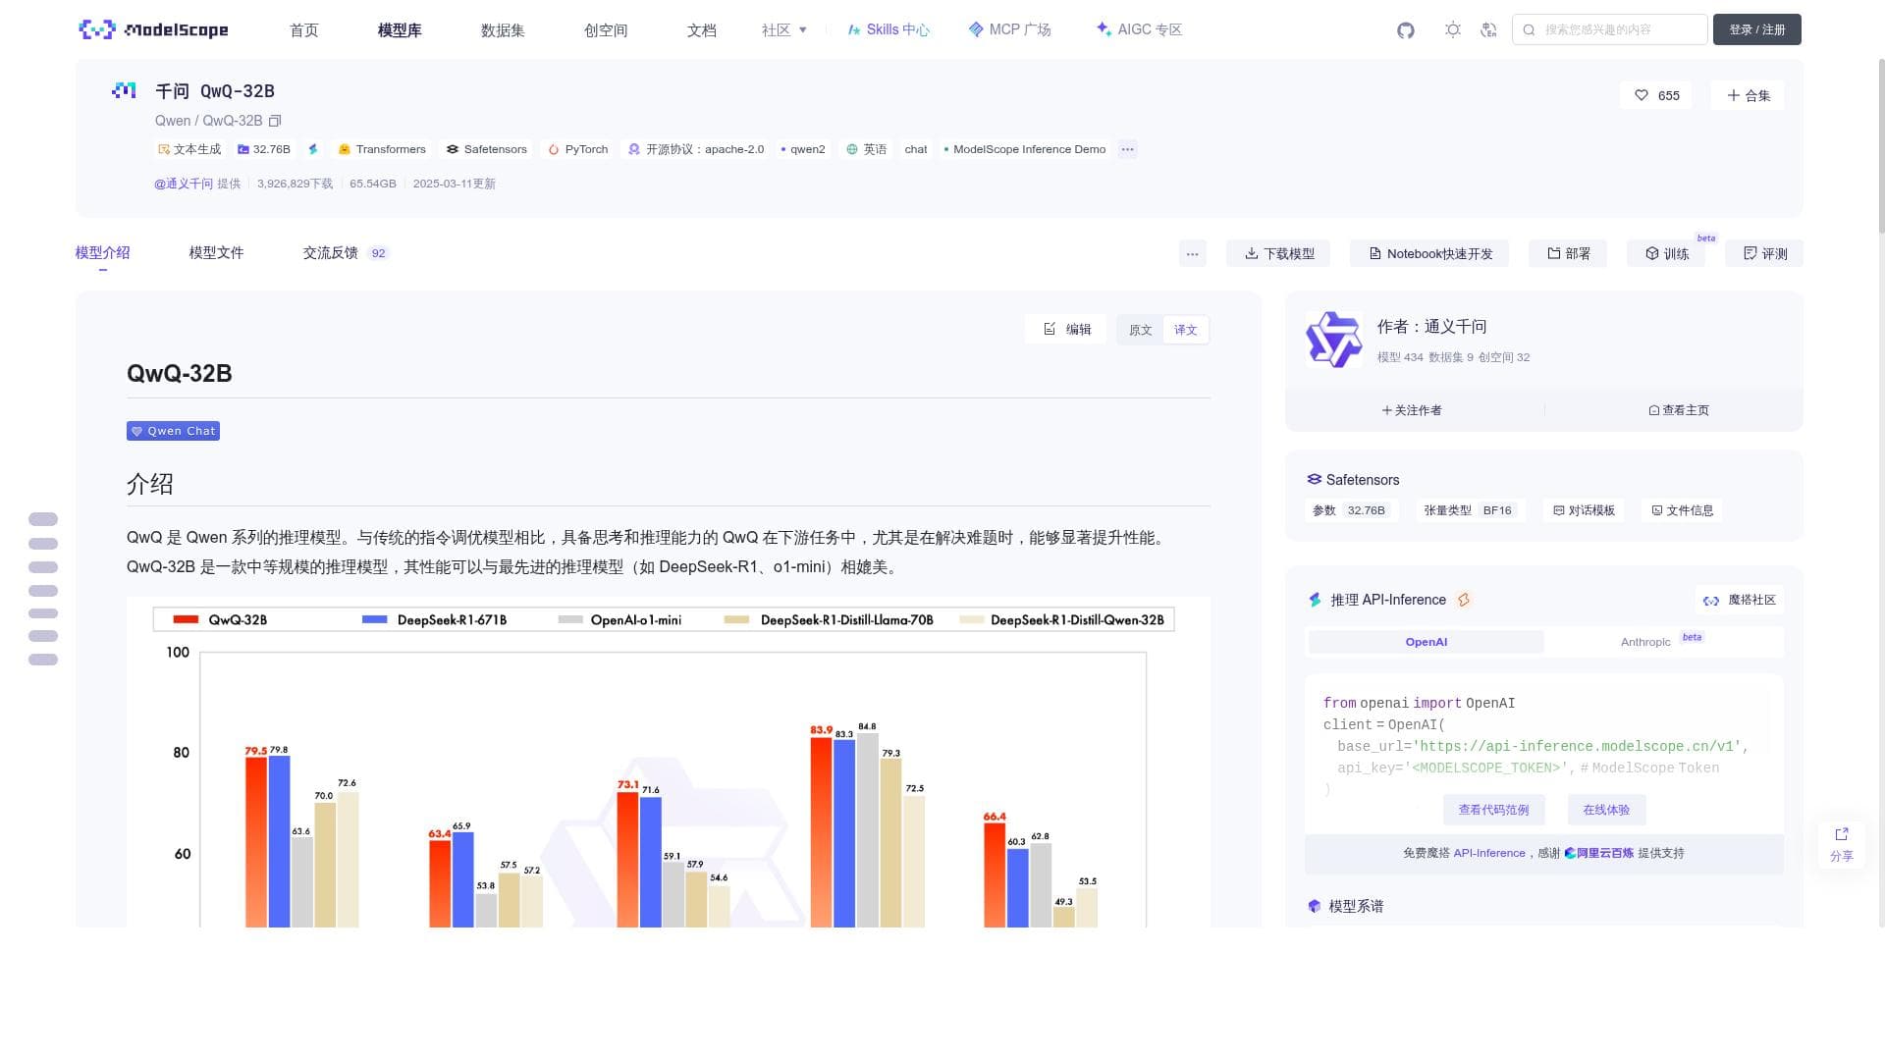
Task: Copy the Qwen/QwQ-32B model ID icon
Action: coord(275,121)
